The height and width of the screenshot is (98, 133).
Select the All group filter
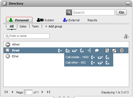tap(12, 26)
